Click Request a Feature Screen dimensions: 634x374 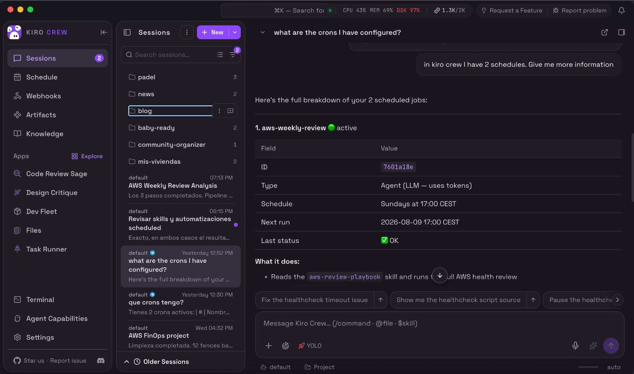click(512, 11)
